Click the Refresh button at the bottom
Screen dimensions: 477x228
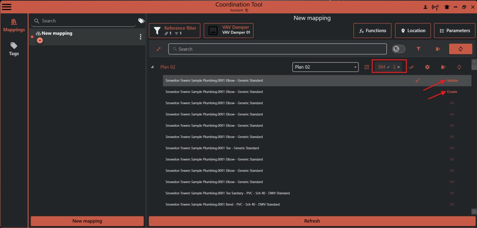coord(312,221)
